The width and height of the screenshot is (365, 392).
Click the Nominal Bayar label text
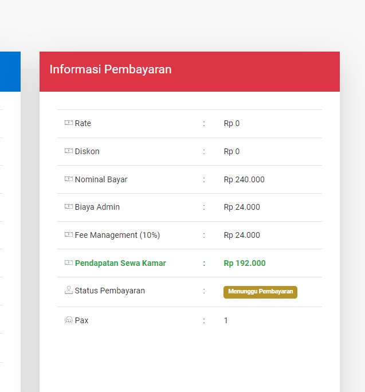point(101,179)
